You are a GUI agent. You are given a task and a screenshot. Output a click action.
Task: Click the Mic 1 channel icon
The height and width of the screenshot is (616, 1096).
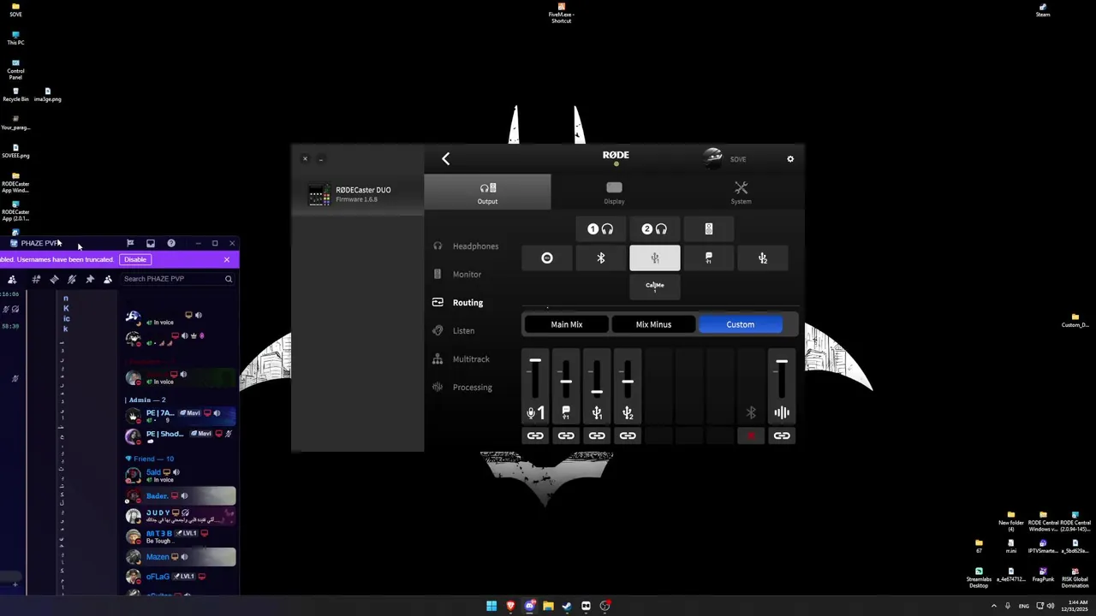click(x=535, y=413)
